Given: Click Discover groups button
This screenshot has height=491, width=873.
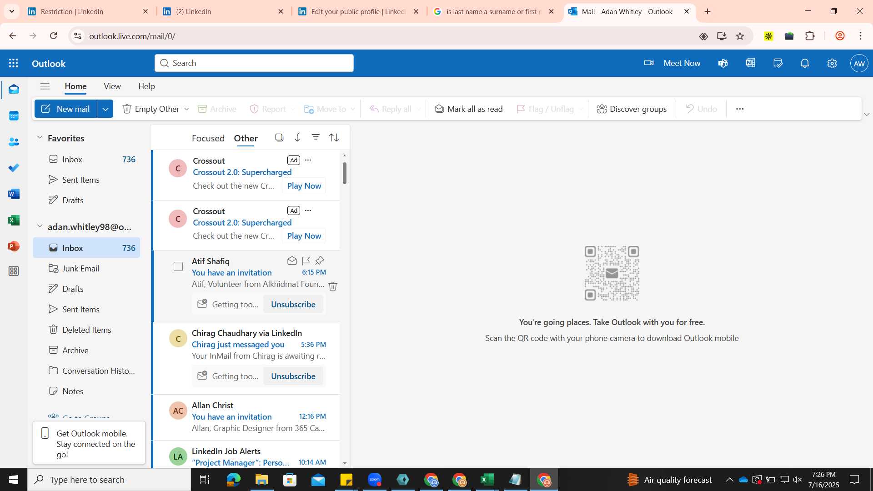Looking at the screenshot, I should point(632,109).
